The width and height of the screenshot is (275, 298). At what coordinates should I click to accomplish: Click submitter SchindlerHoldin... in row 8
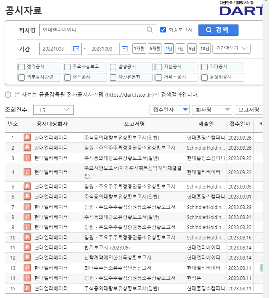tap(206, 217)
